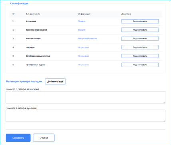
Task: Edit the Опубликованные статьи entry
Action: click(140, 56)
